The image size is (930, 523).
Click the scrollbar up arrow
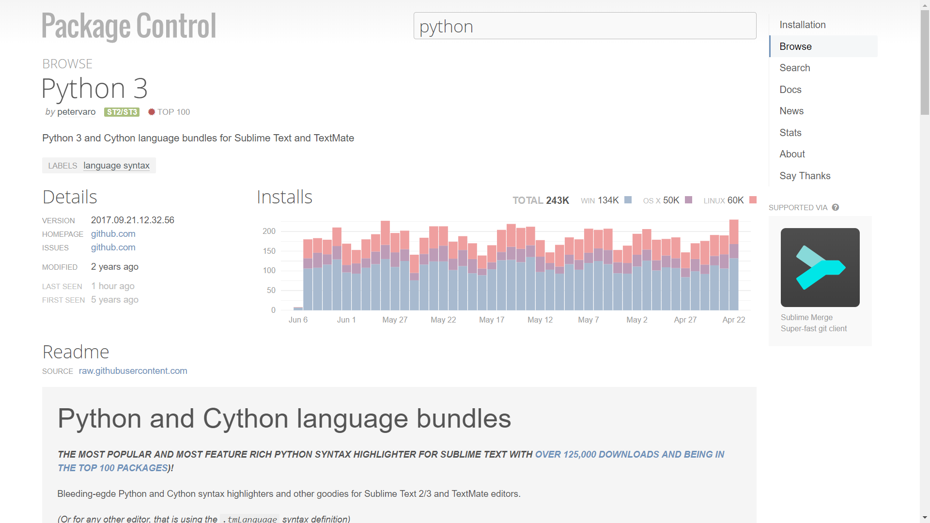click(925, 4)
